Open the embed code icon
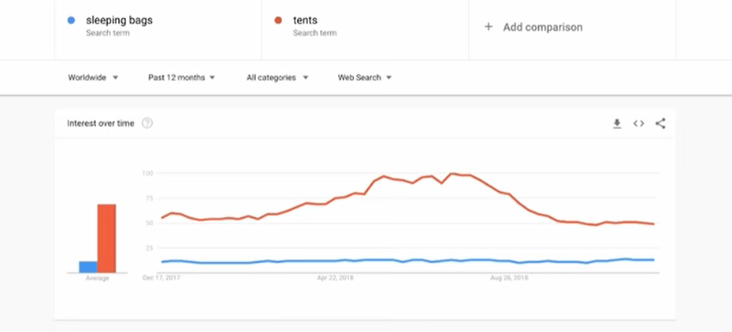732x332 pixels. click(x=639, y=124)
